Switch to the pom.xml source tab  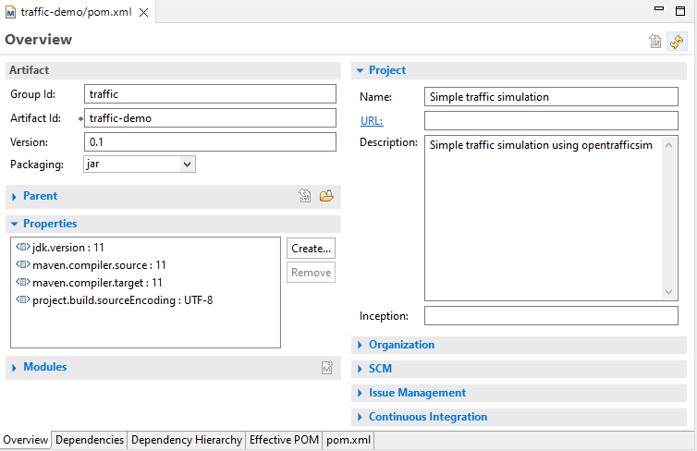tap(348, 440)
